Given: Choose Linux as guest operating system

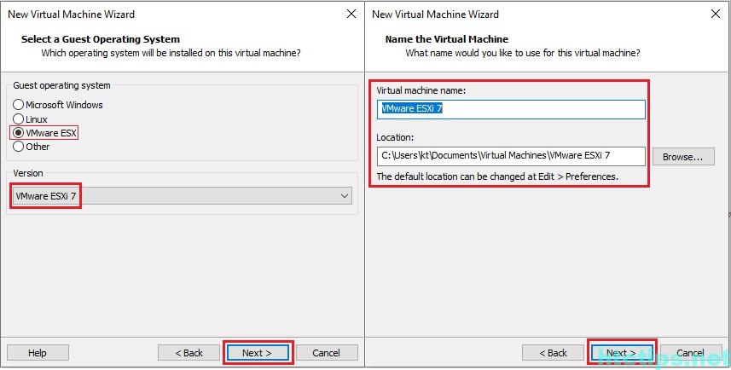Looking at the screenshot, I should tap(18, 119).
